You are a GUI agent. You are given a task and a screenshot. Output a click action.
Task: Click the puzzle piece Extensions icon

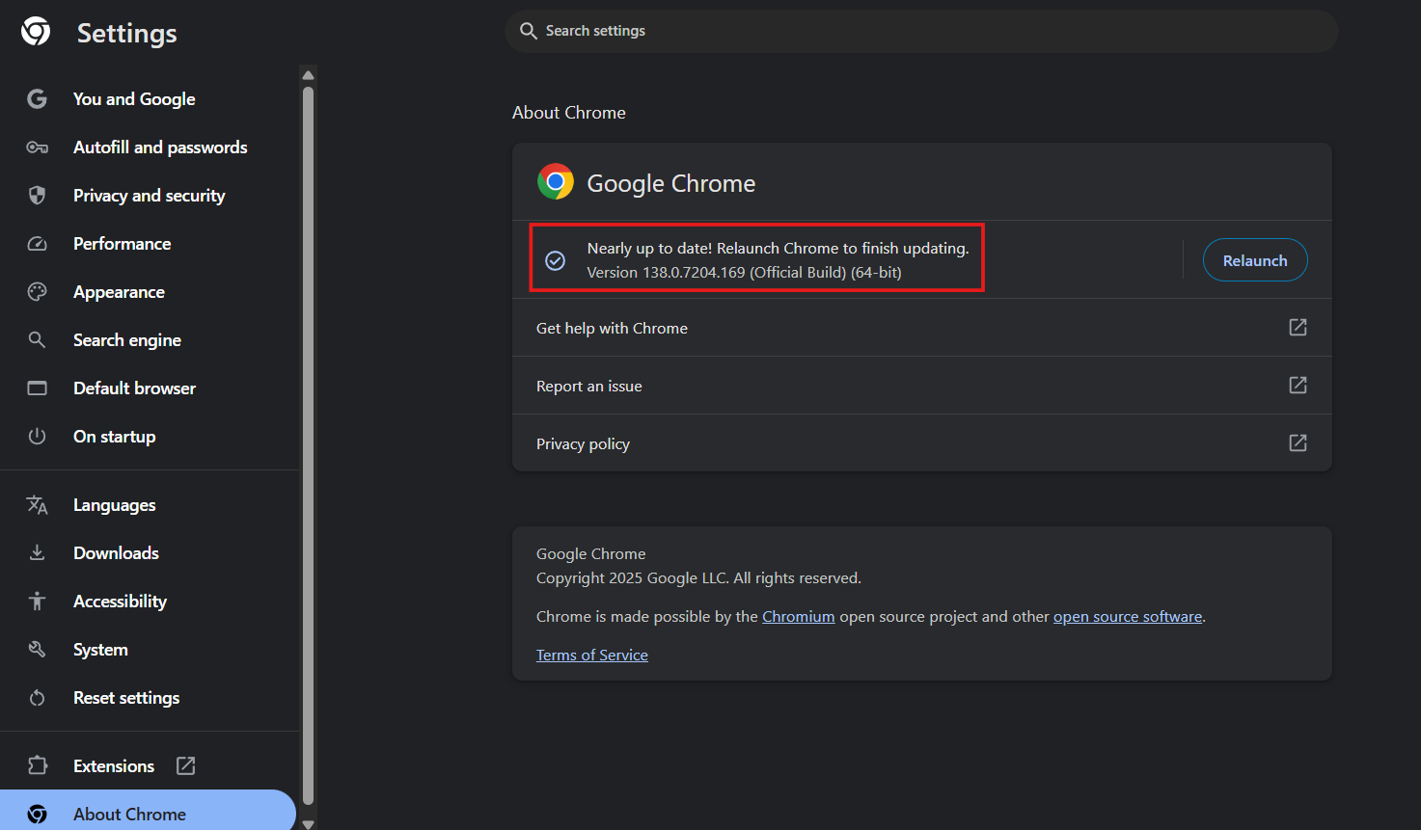click(37, 765)
